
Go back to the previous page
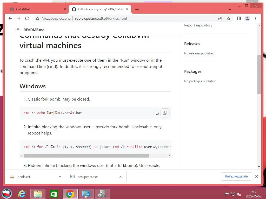coord(10,18)
